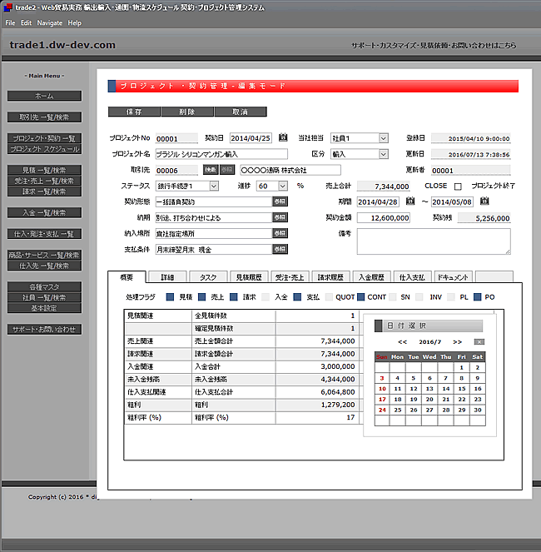
Task: Click support and inquiry link in header
Action: [x=434, y=46]
